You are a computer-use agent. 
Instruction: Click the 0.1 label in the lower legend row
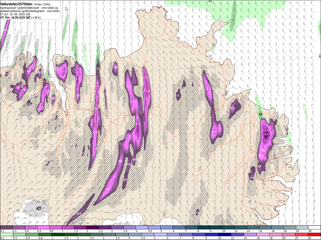pos(2,238)
